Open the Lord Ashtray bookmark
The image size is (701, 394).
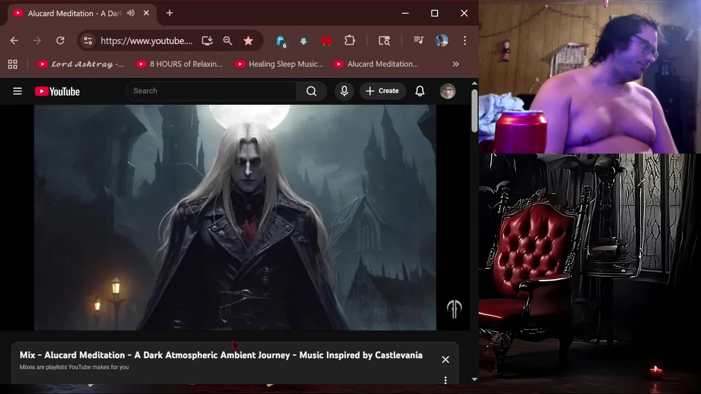click(81, 64)
